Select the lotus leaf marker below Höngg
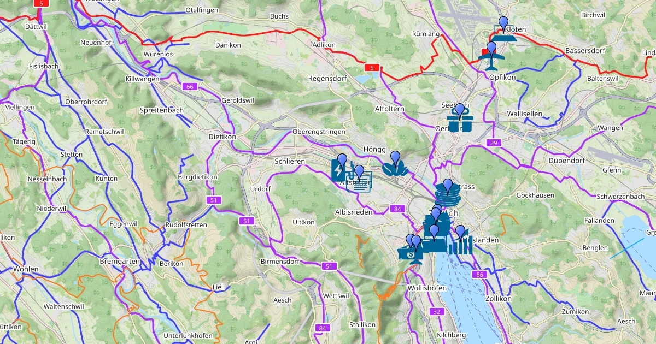The height and width of the screenshot is (344, 656). coord(395,165)
